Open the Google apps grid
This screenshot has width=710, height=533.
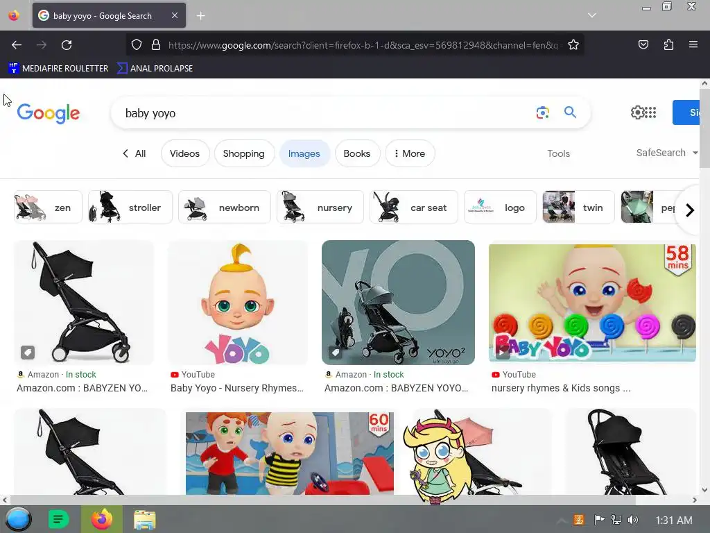[650, 112]
